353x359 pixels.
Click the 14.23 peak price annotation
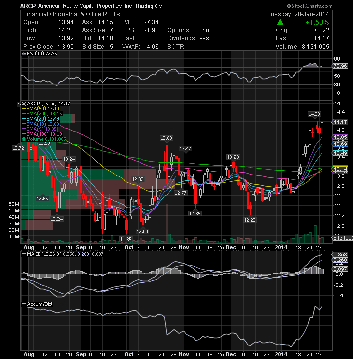pyautogui.click(x=314, y=114)
